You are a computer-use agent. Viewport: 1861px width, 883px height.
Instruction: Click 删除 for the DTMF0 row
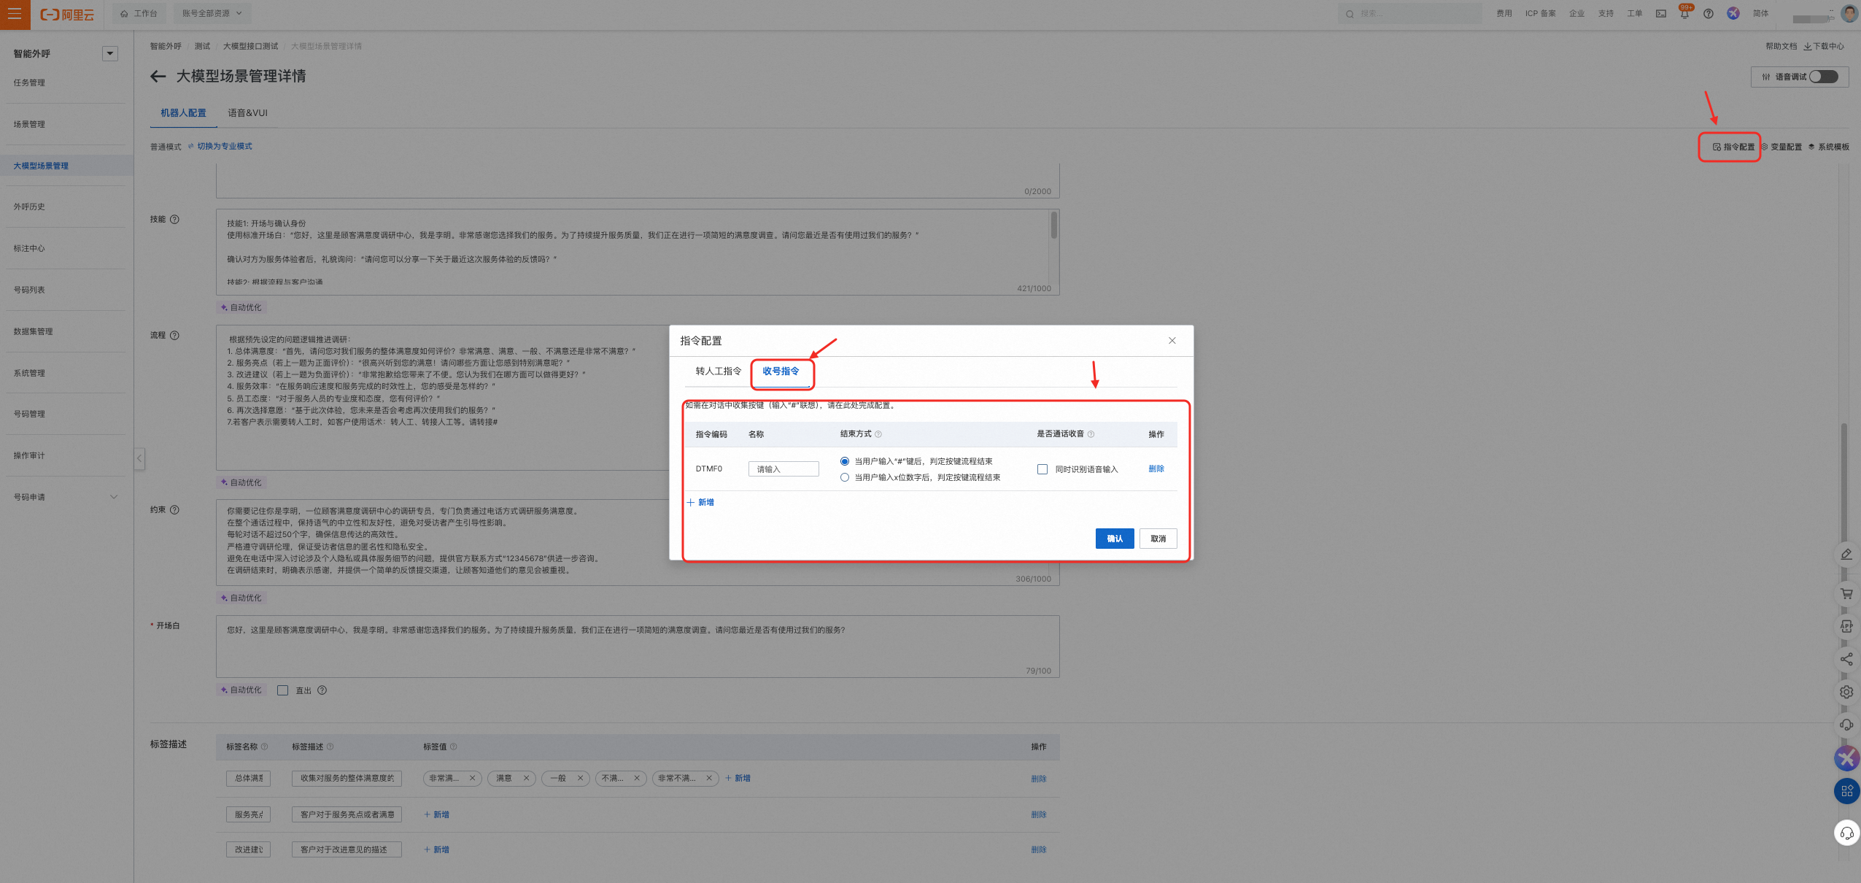point(1156,469)
